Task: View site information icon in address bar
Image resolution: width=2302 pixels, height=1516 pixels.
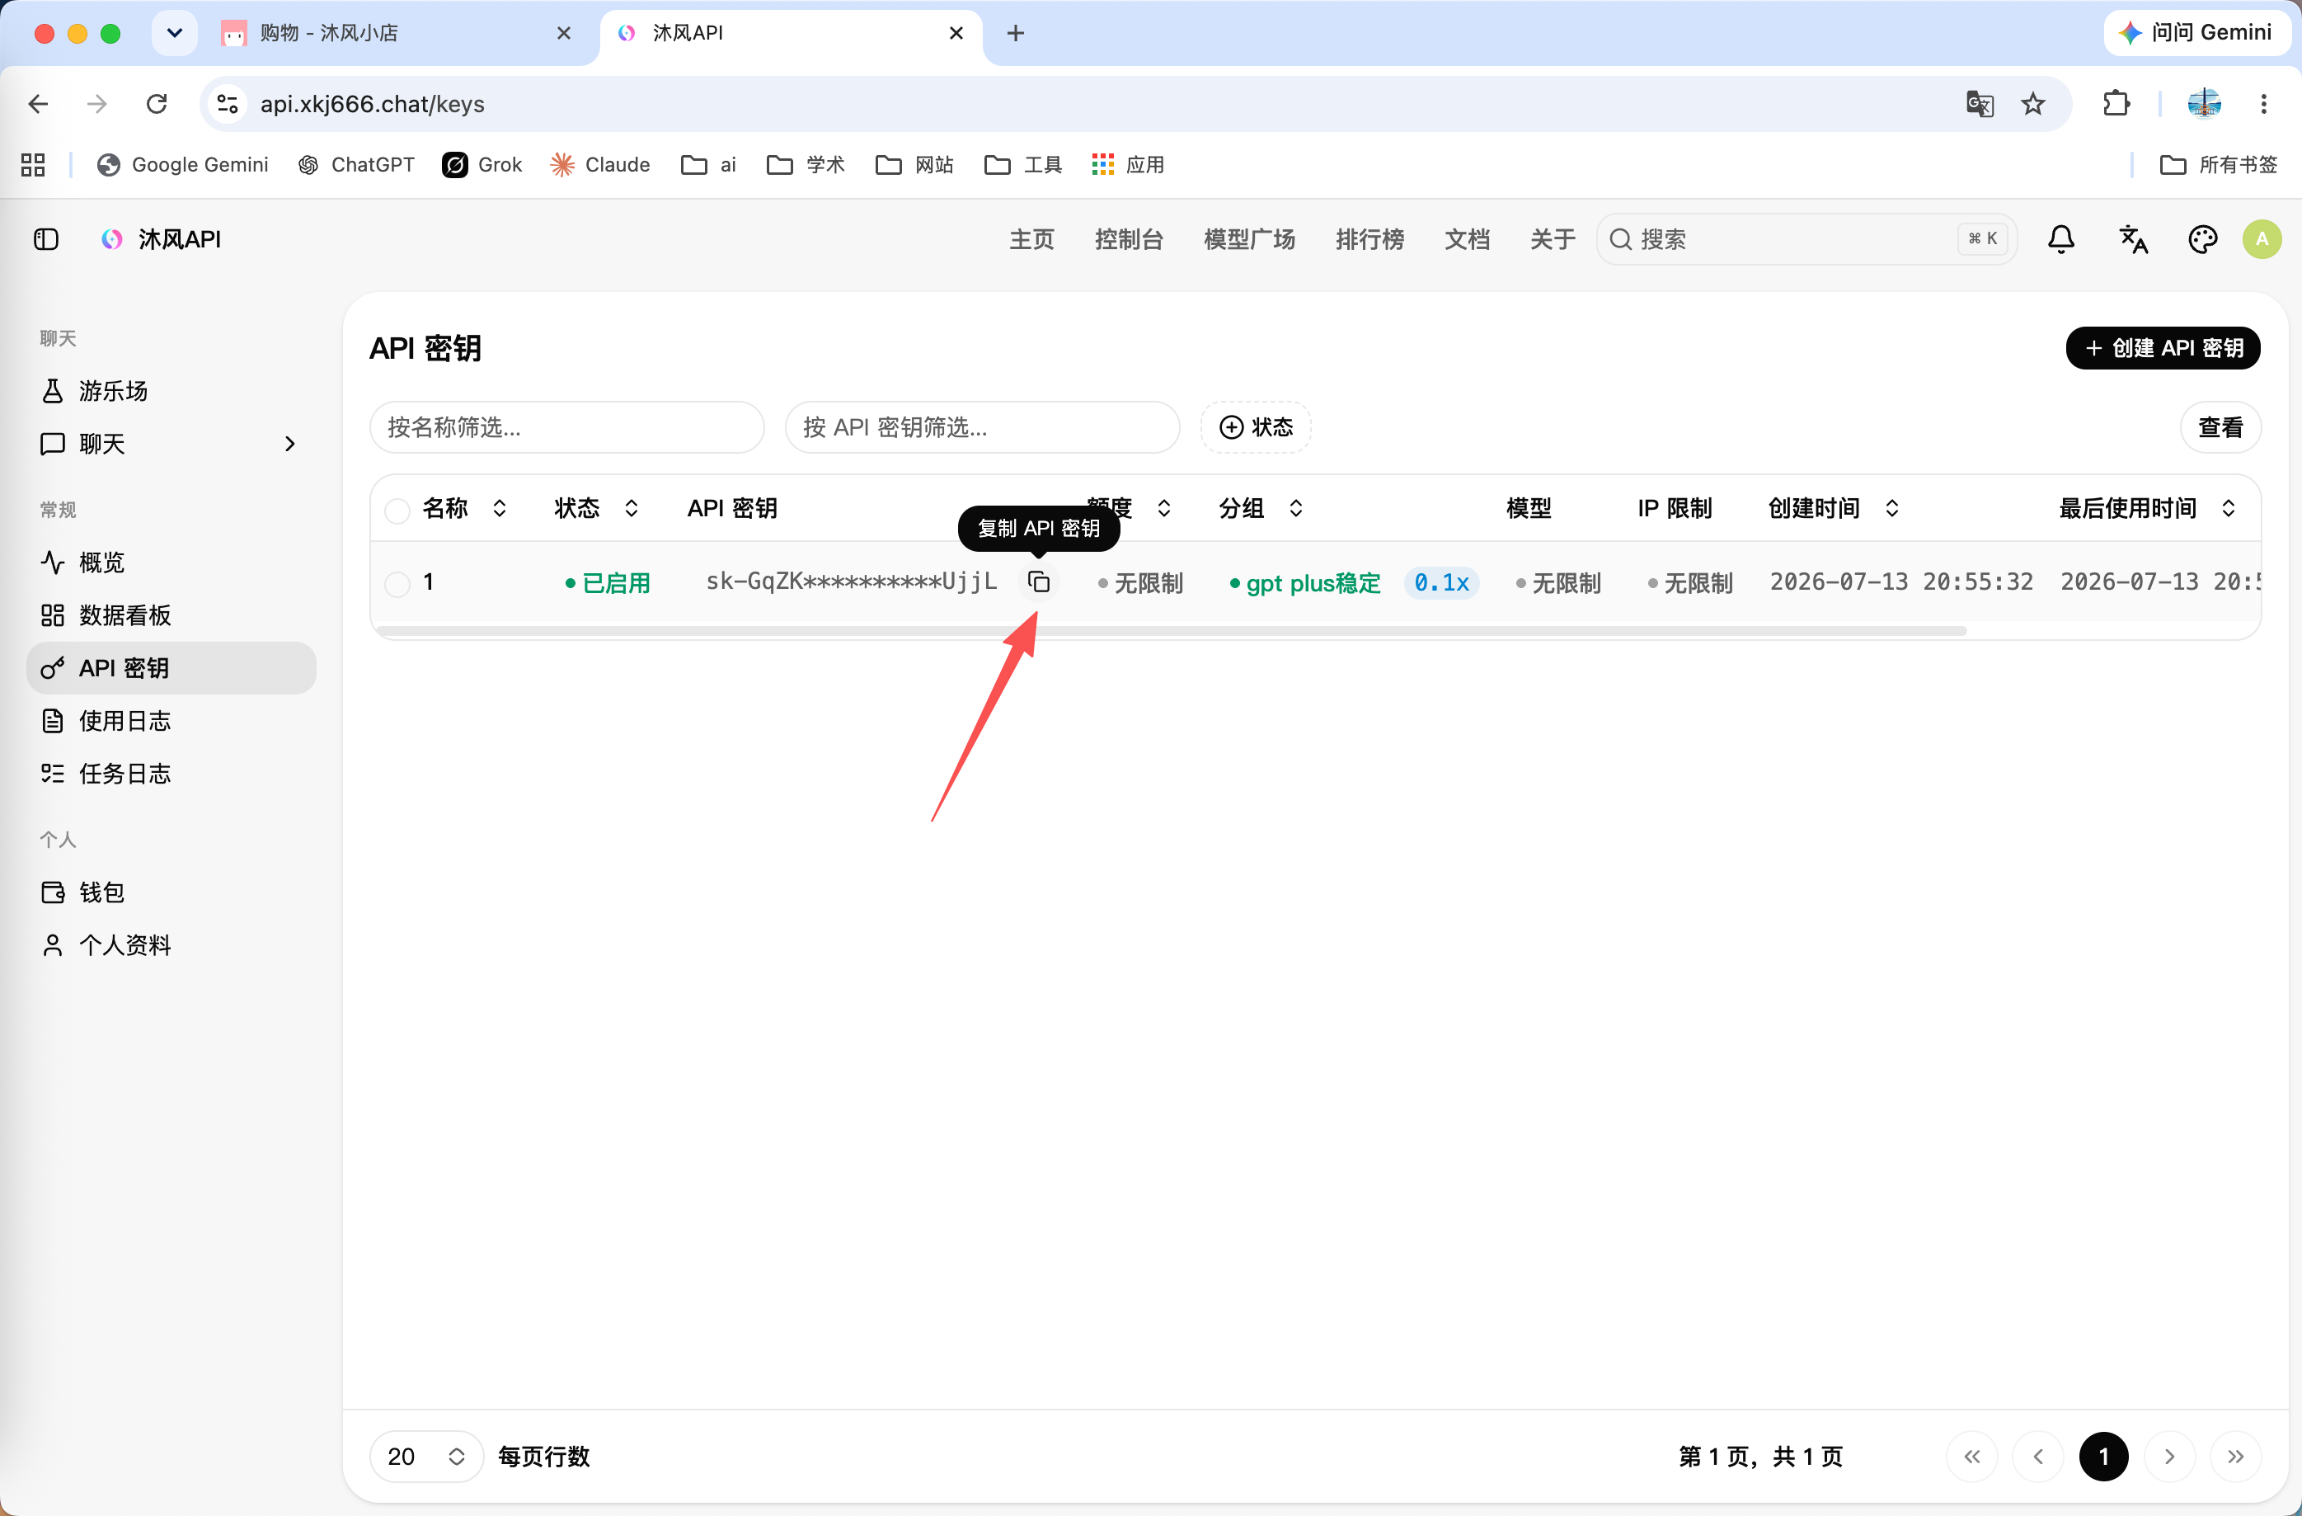Action: click(228, 104)
